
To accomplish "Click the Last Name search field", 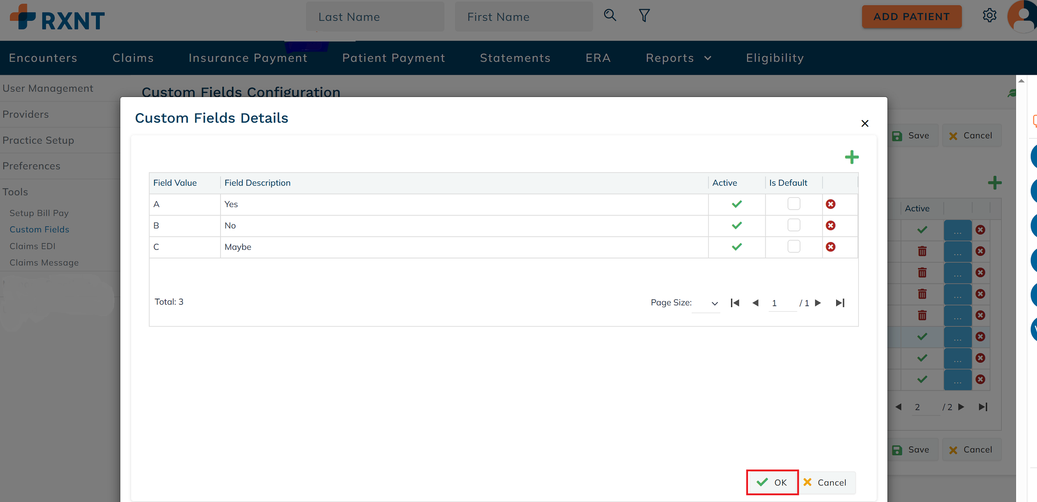I will pyautogui.click(x=375, y=17).
